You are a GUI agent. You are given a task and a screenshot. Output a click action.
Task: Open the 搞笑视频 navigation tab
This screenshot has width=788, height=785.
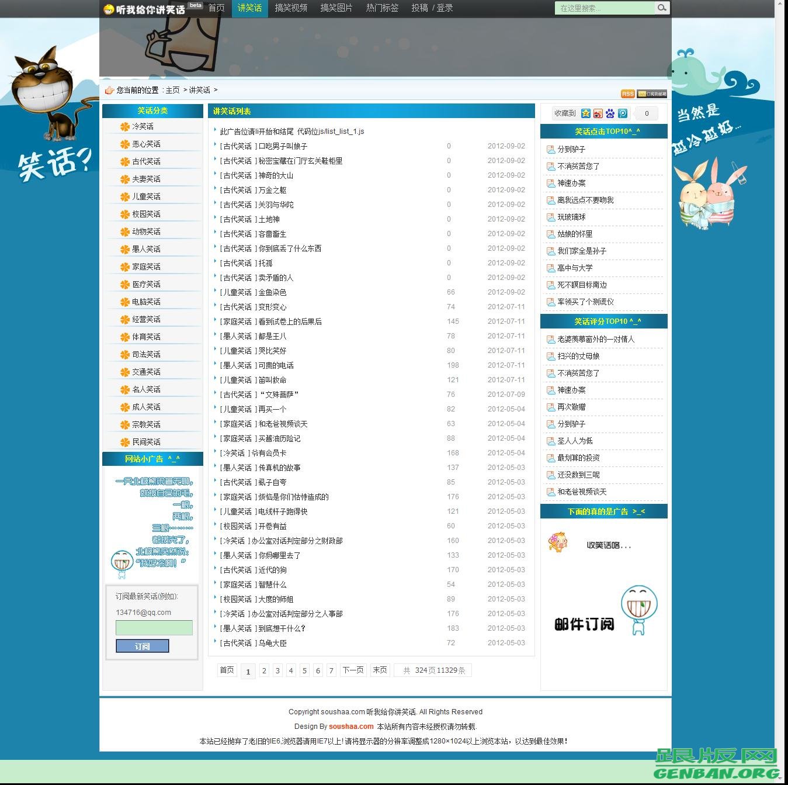291,8
